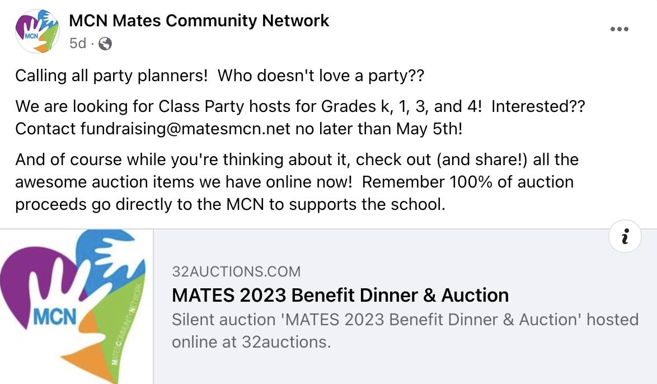
Task: Click the 32AUCTIONS.COM domain label
Action: coord(236,272)
